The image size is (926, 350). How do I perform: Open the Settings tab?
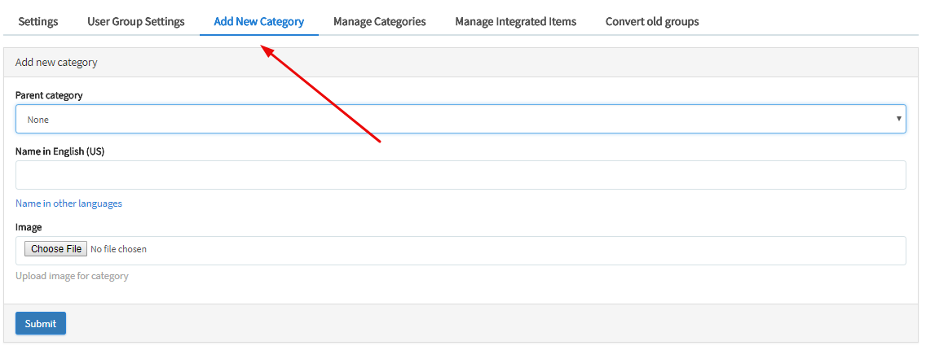click(38, 22)
